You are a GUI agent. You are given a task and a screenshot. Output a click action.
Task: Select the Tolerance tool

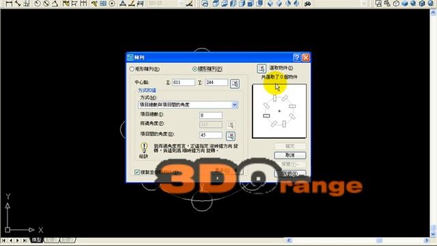pos(103,3)
